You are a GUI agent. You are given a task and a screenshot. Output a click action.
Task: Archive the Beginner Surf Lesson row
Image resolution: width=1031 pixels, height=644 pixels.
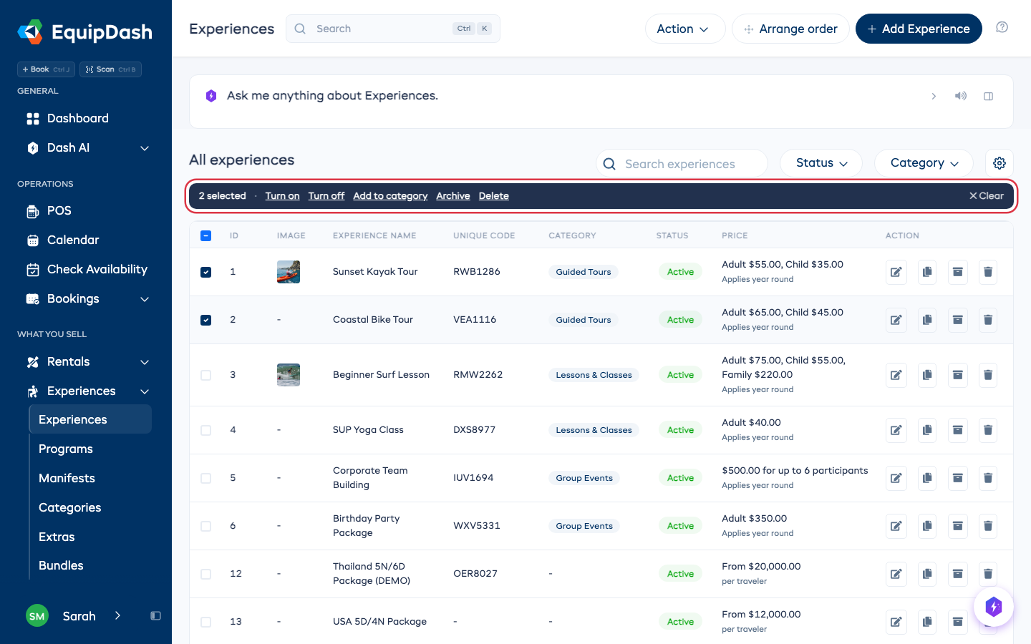click(957, 375)
